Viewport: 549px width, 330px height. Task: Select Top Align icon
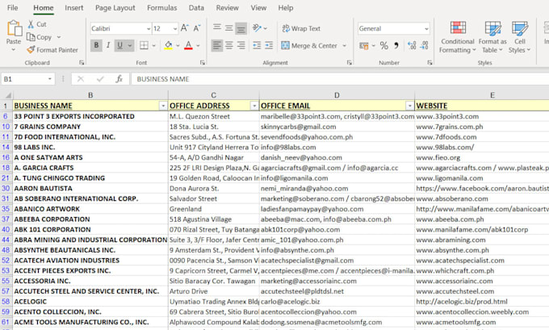click(x=217, y=28)
